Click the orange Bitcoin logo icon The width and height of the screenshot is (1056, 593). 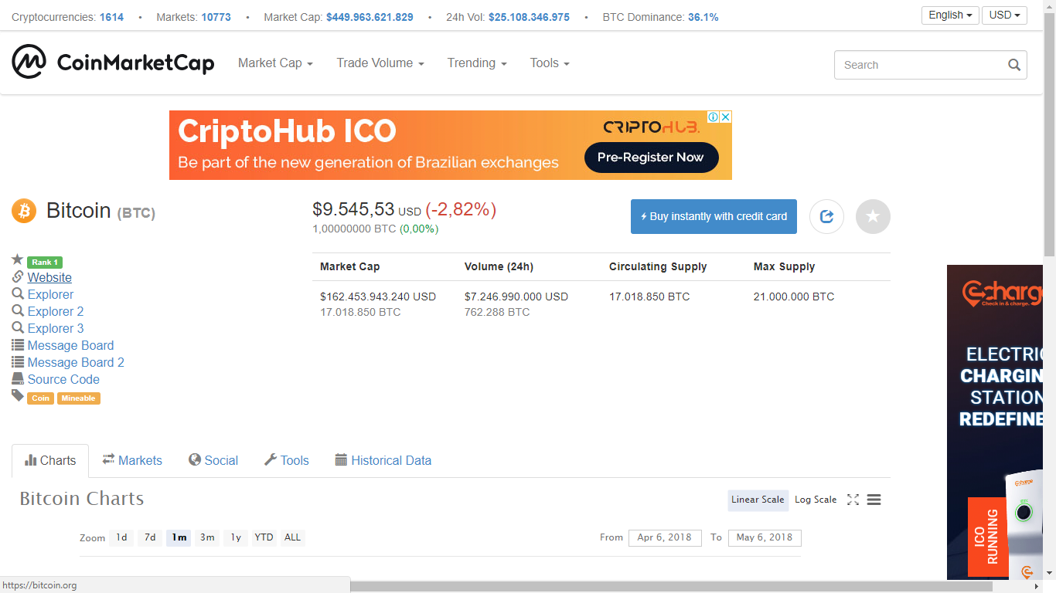click(24, 211)
